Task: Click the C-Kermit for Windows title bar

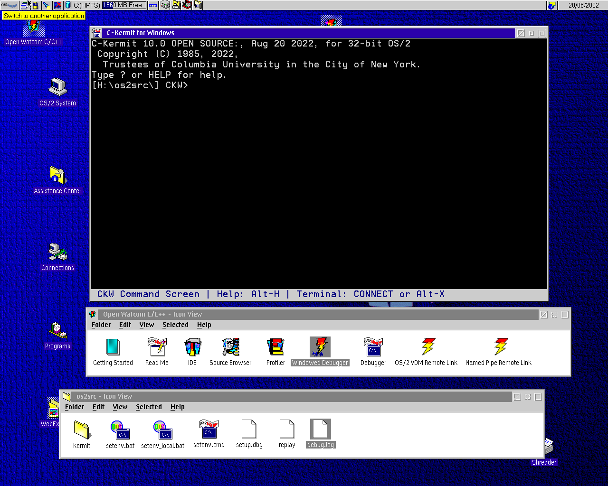Action: tap(309, 33)
